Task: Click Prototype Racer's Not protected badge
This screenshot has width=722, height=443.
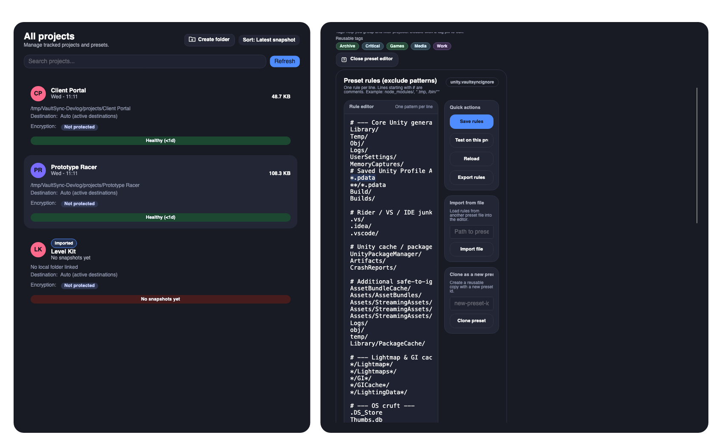Action: coord(79,204)
